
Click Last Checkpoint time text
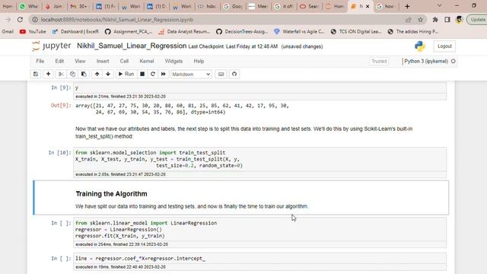pos(233,46)
